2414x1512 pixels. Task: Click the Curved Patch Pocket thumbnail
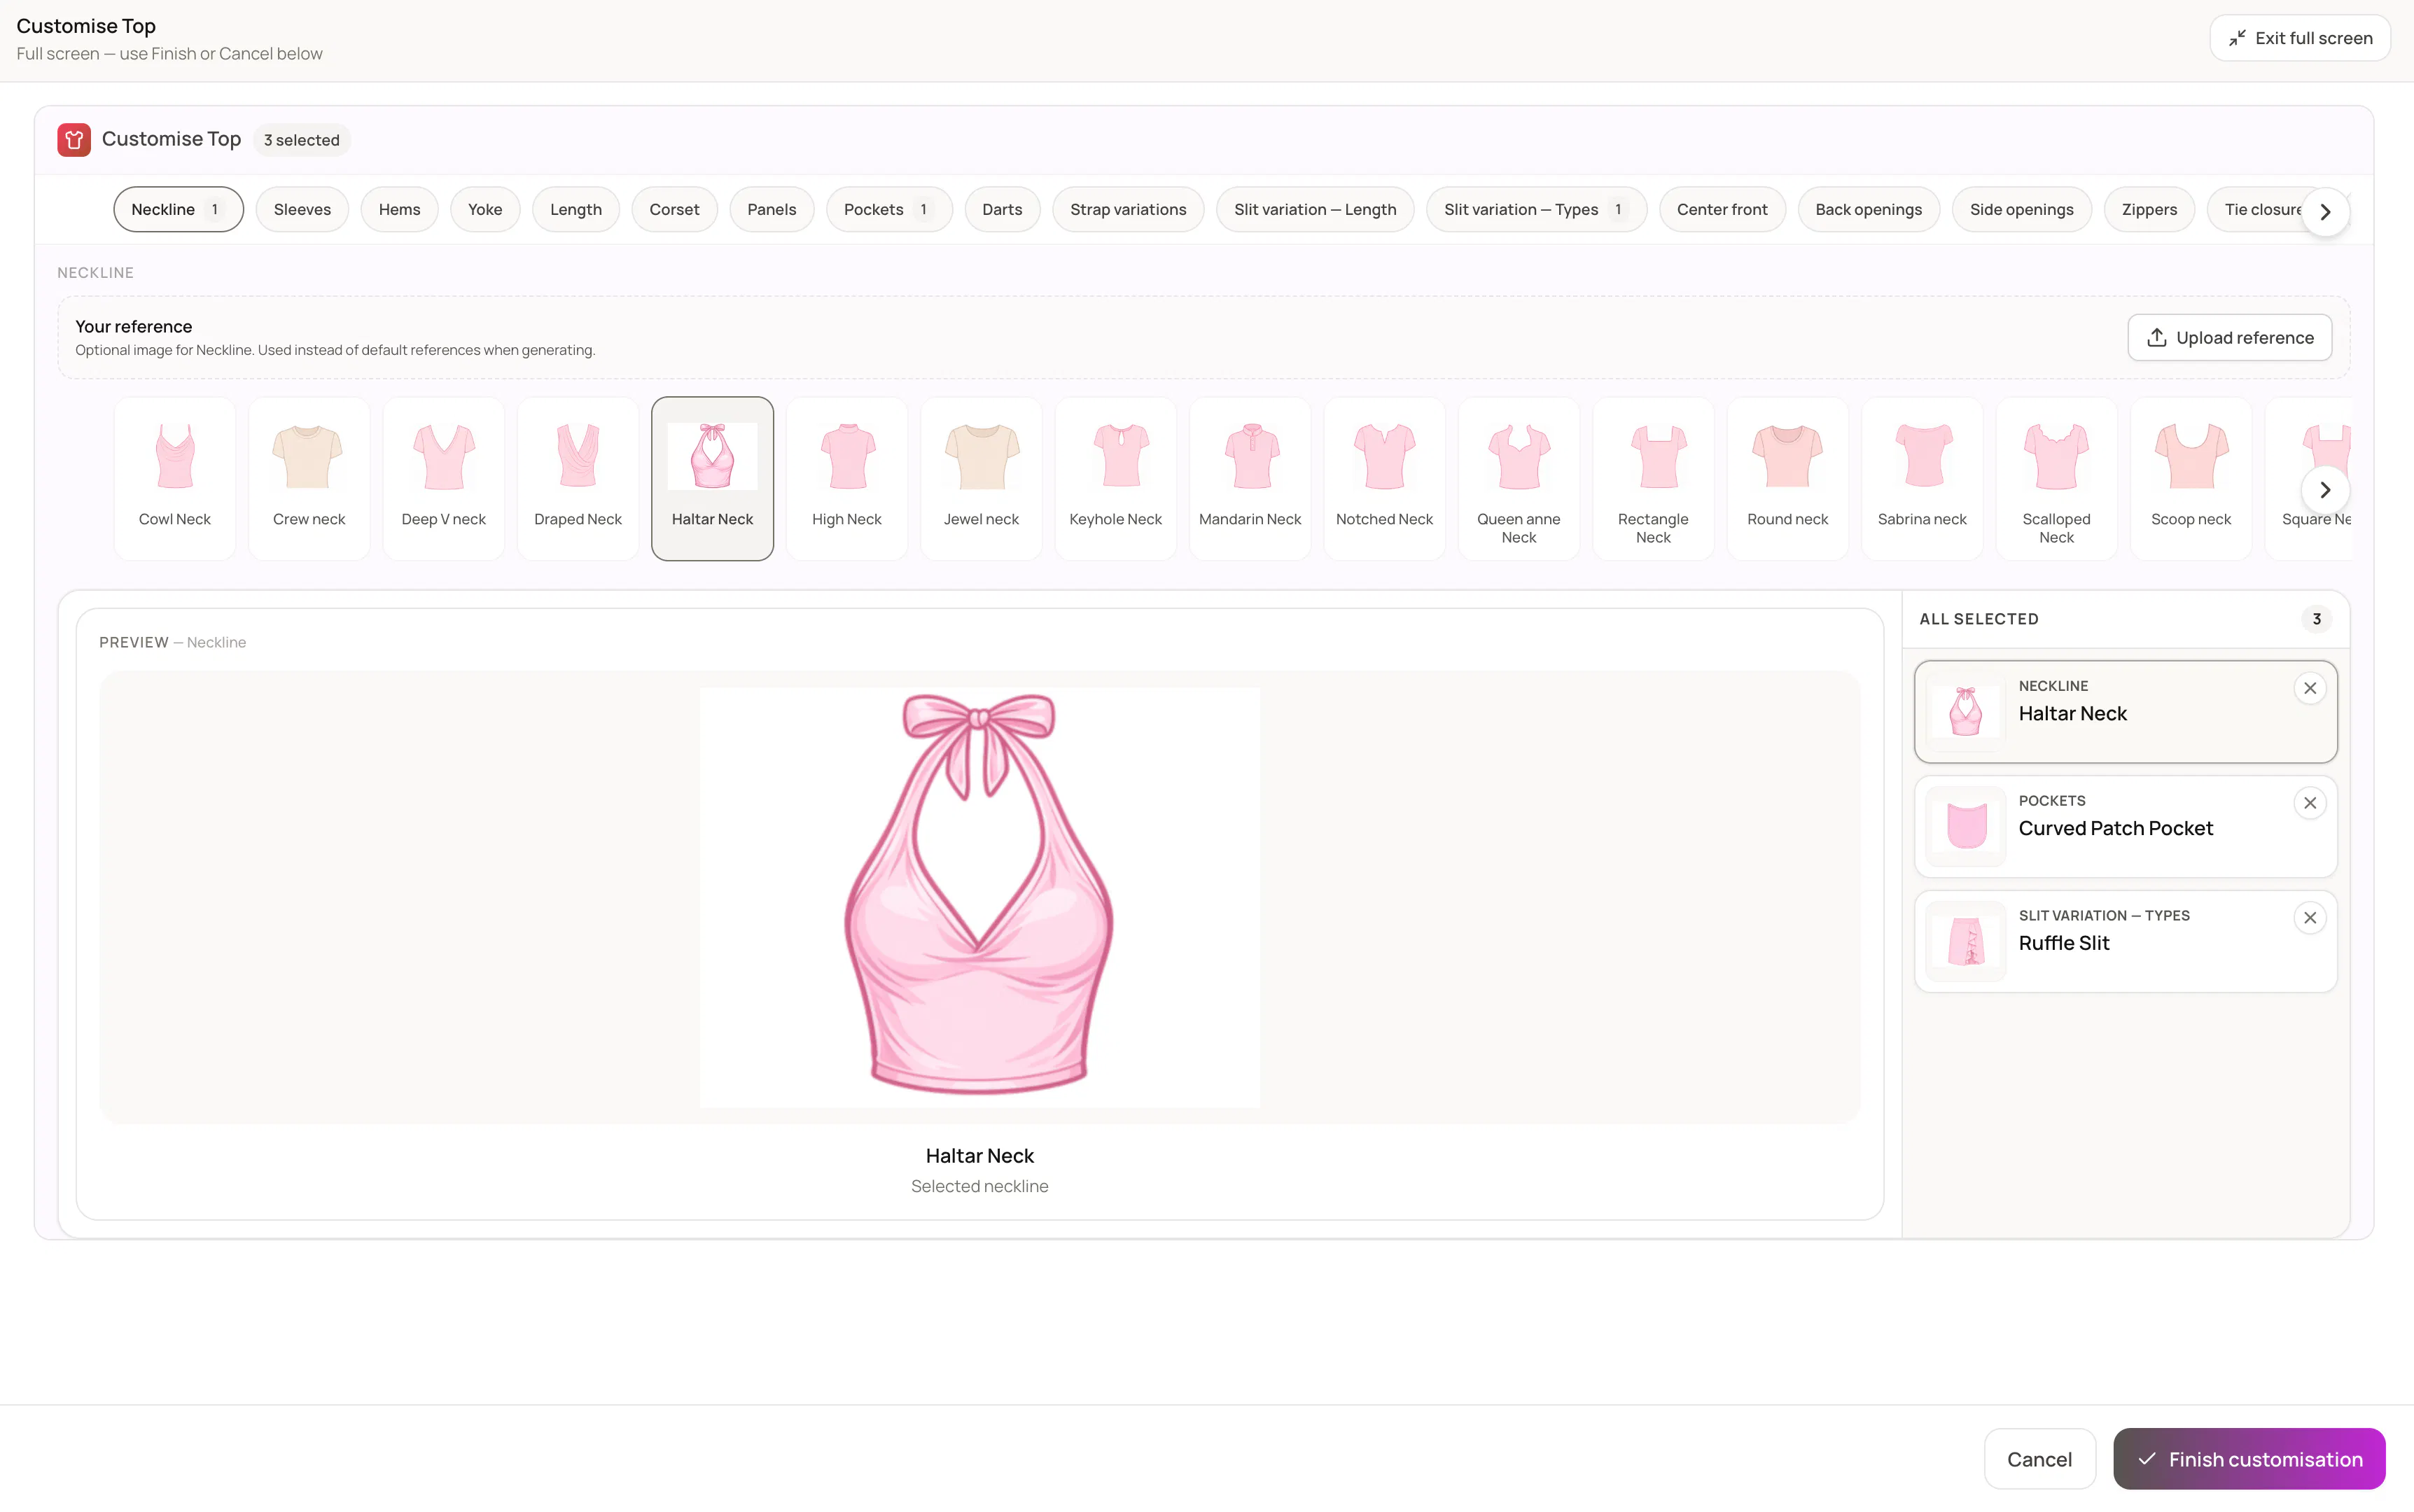(1966, 827)
